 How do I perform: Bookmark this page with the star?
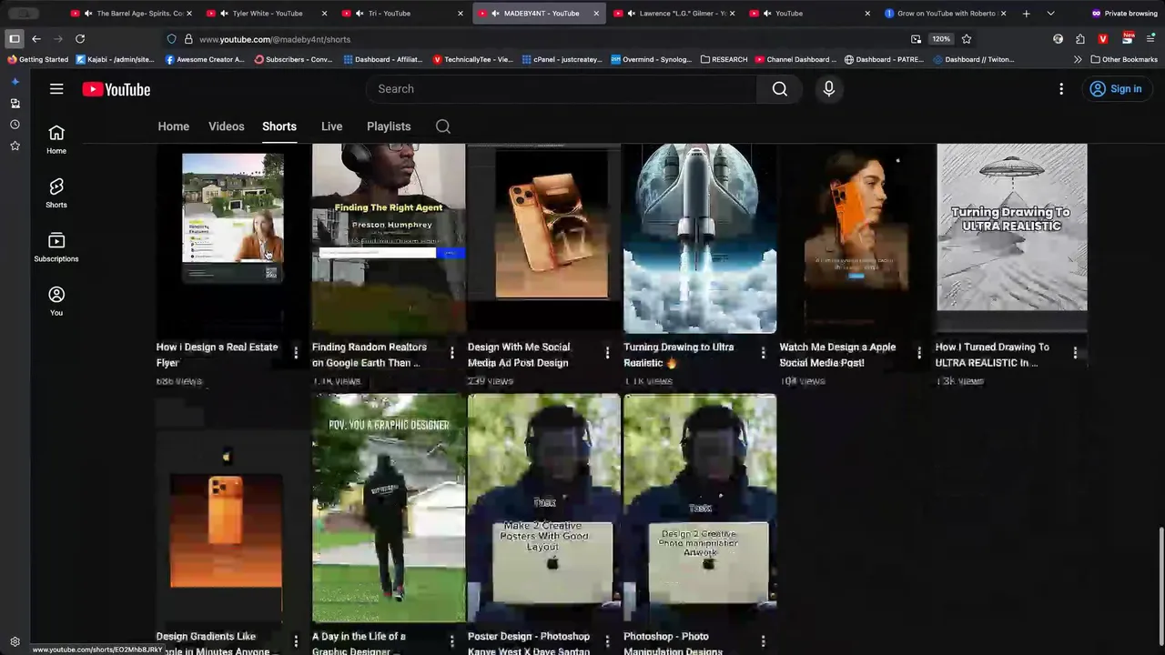pyautogui.click(x=967, y=39)
